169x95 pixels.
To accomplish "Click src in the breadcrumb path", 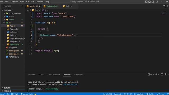I will point(28,10).
